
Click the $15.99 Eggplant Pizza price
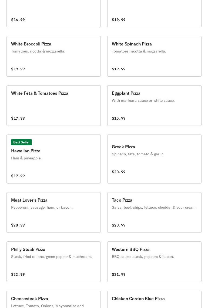pos(119,118)
